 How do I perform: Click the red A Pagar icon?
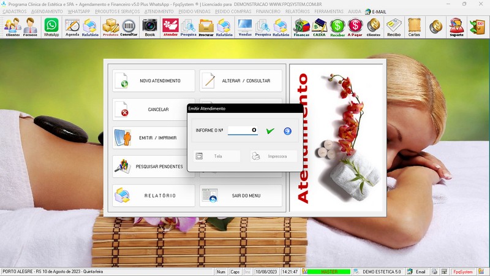tap(355, 27)
